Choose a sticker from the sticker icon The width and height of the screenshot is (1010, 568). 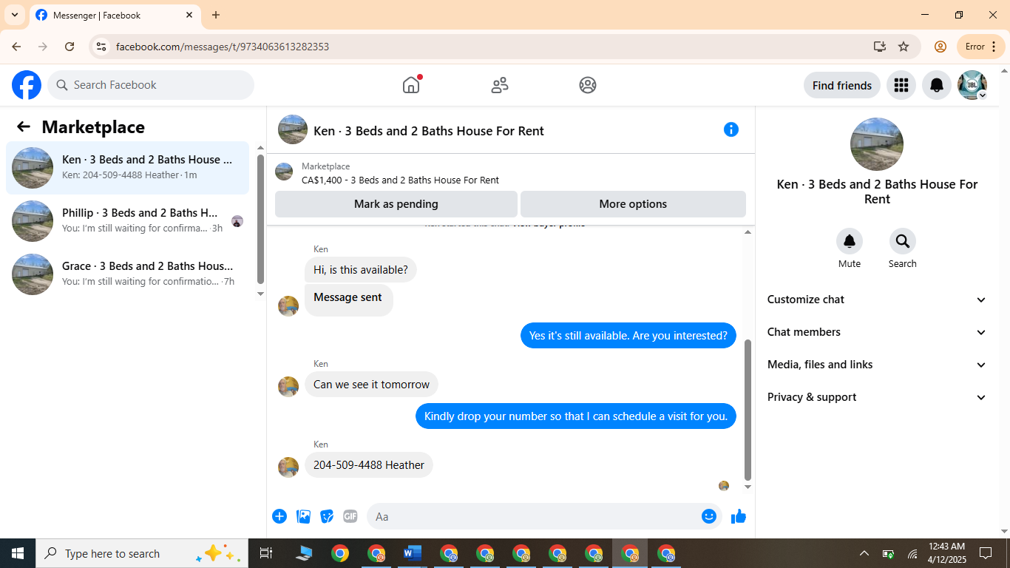pyautogui.click(x=327, y=516)
